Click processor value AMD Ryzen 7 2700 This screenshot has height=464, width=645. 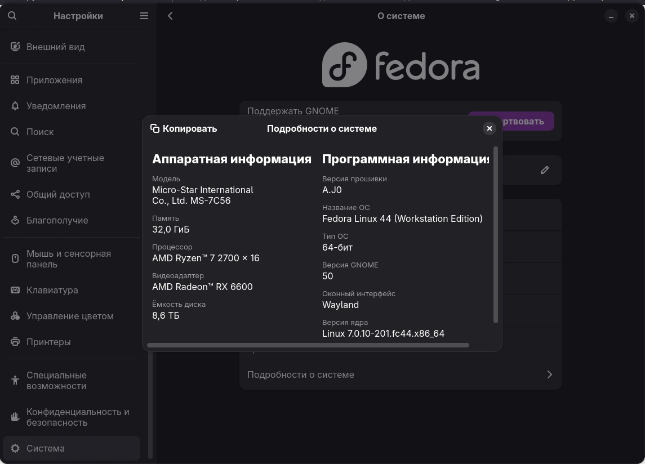tap(206, 258)
